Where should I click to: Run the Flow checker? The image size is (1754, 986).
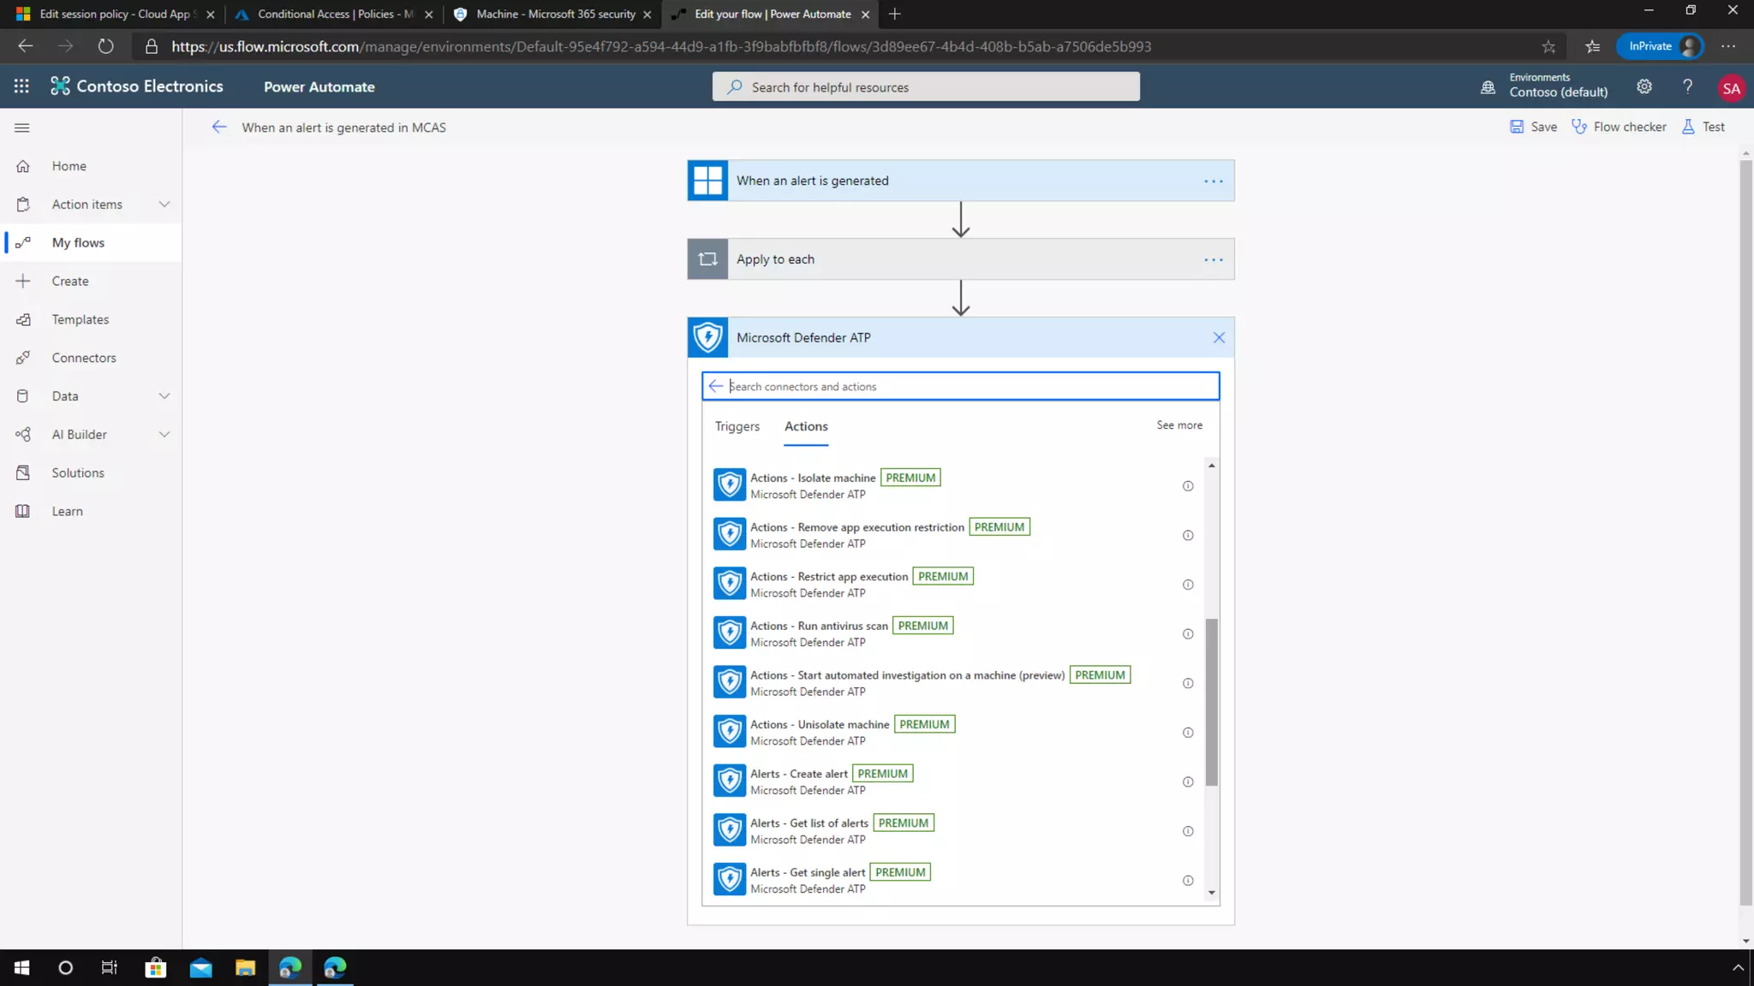(1619, 127)
